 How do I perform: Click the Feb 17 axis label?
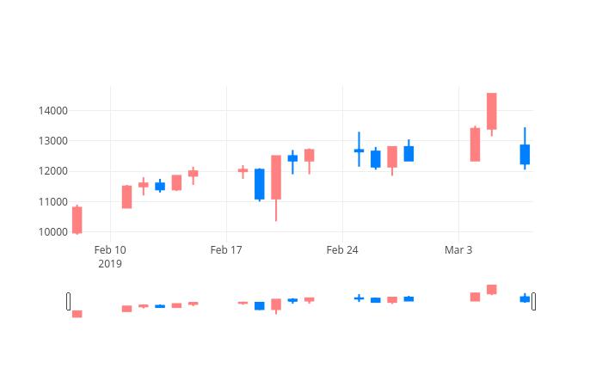pyautogui.click(x=226, y=250)
